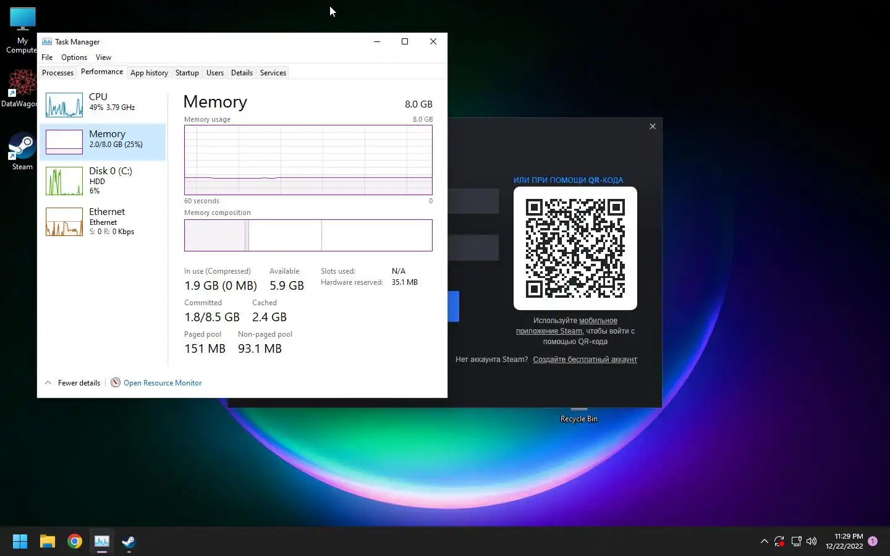Screen dimensions: 890x556
Task: Open the Options menu
Action: (x=74, y=57)
